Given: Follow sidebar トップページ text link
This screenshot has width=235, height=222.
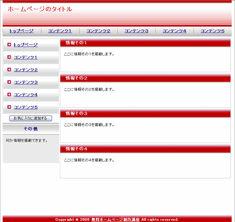Looking at the screenshot, I should [25, 45].
